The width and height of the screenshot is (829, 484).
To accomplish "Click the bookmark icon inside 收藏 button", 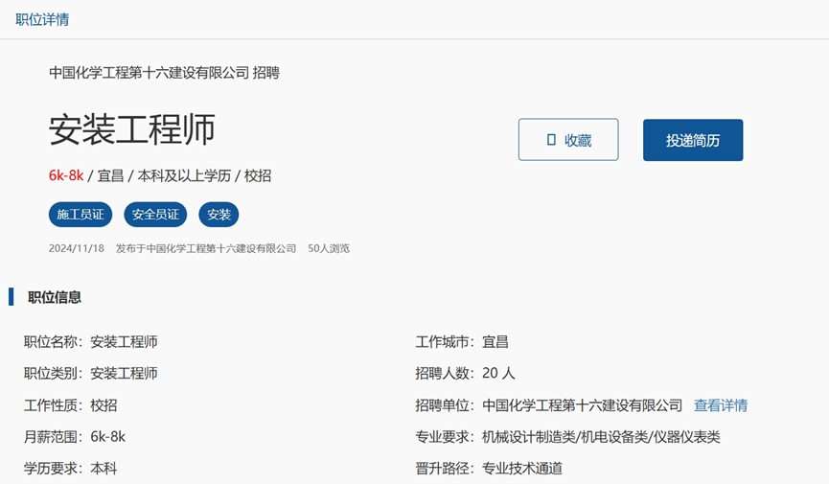I will tap(551, 140).
